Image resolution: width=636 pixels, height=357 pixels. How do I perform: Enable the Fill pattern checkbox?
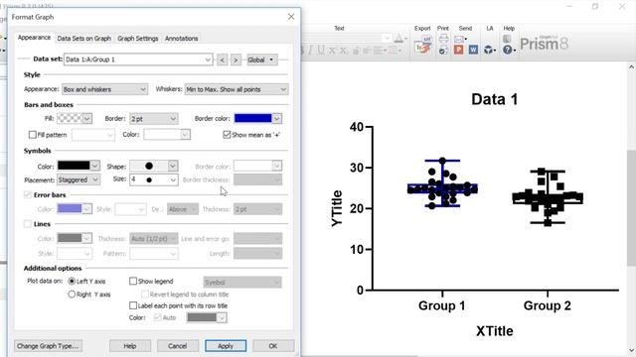click(33, 135)
